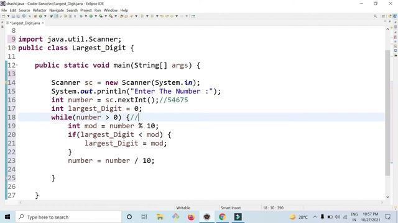The image size is (398, 223).
Task: Open the New Java Class dropdown arrow
Action: coord(45,16)
